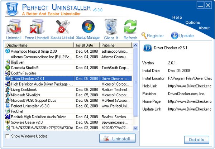Screen dimensions: 215x149
Task: Click the selected Driver Checker row icon
Action: [8, 78]
